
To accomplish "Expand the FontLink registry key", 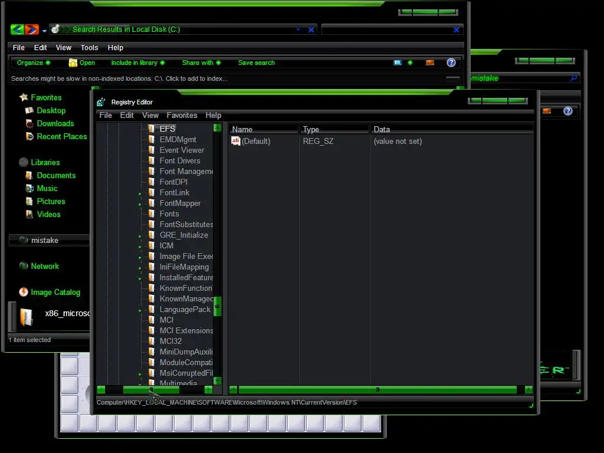I will coord(140,193).
